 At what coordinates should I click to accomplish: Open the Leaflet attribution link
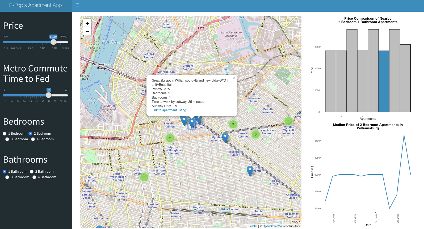point(253,226)
